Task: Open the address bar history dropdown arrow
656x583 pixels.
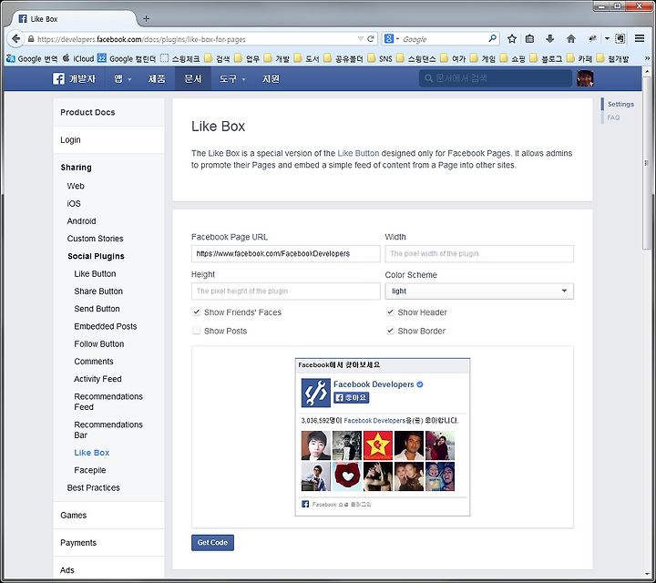Action: click(x=360, y=39)
